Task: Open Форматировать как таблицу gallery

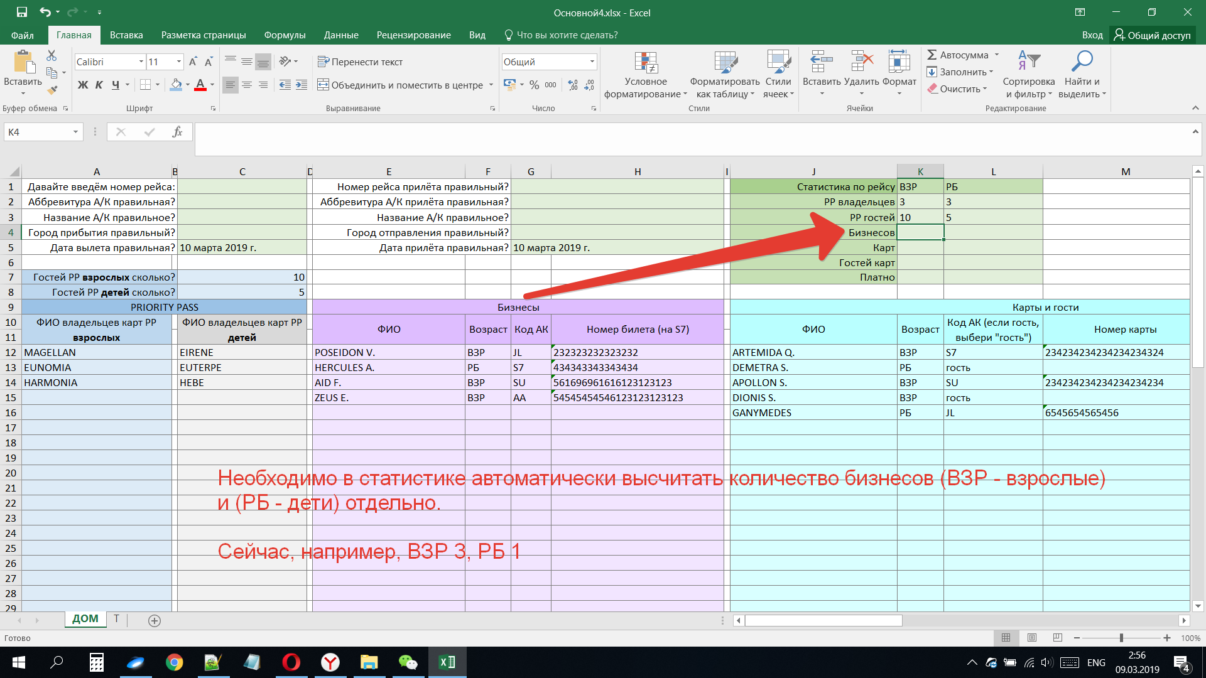Action: pyautogui.click(x=725, y=74)
